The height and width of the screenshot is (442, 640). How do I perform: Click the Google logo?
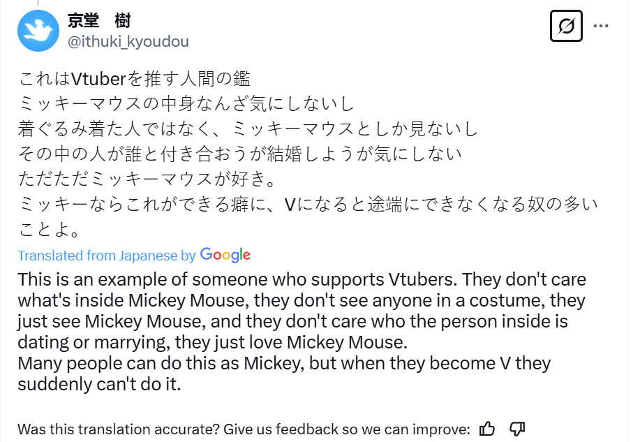[x=225, y=255]
